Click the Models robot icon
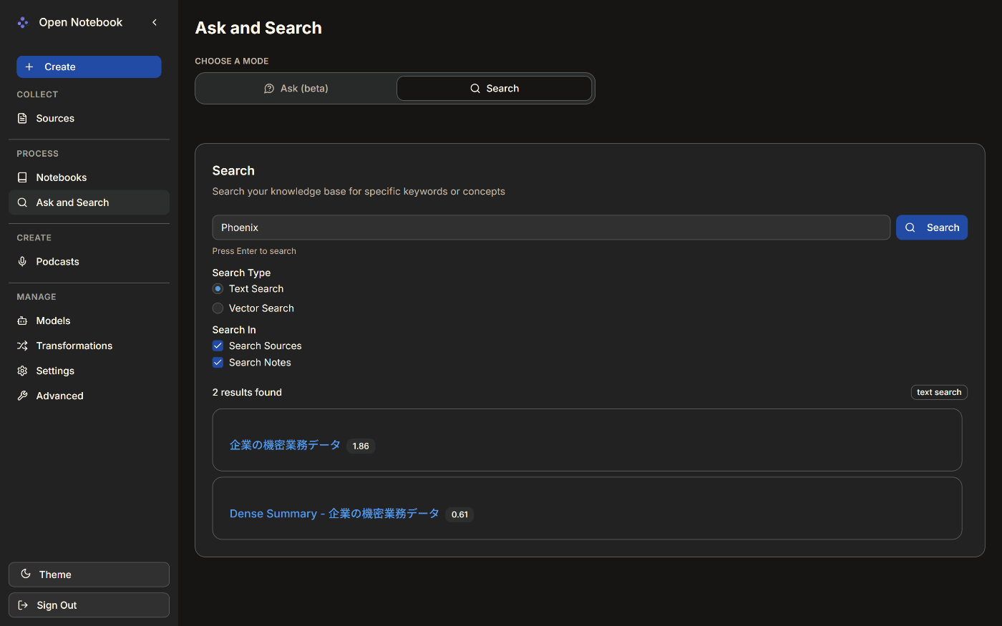The width and height of the screenshot is (1002, 626). click(x=22, y=321)
